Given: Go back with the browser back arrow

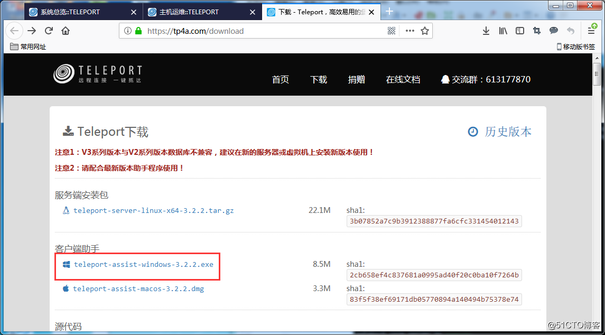Looking at the screenshot, I should tap(14, 31).
